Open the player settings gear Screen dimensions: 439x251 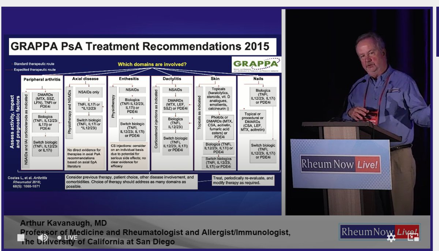[x=391, y=238]
